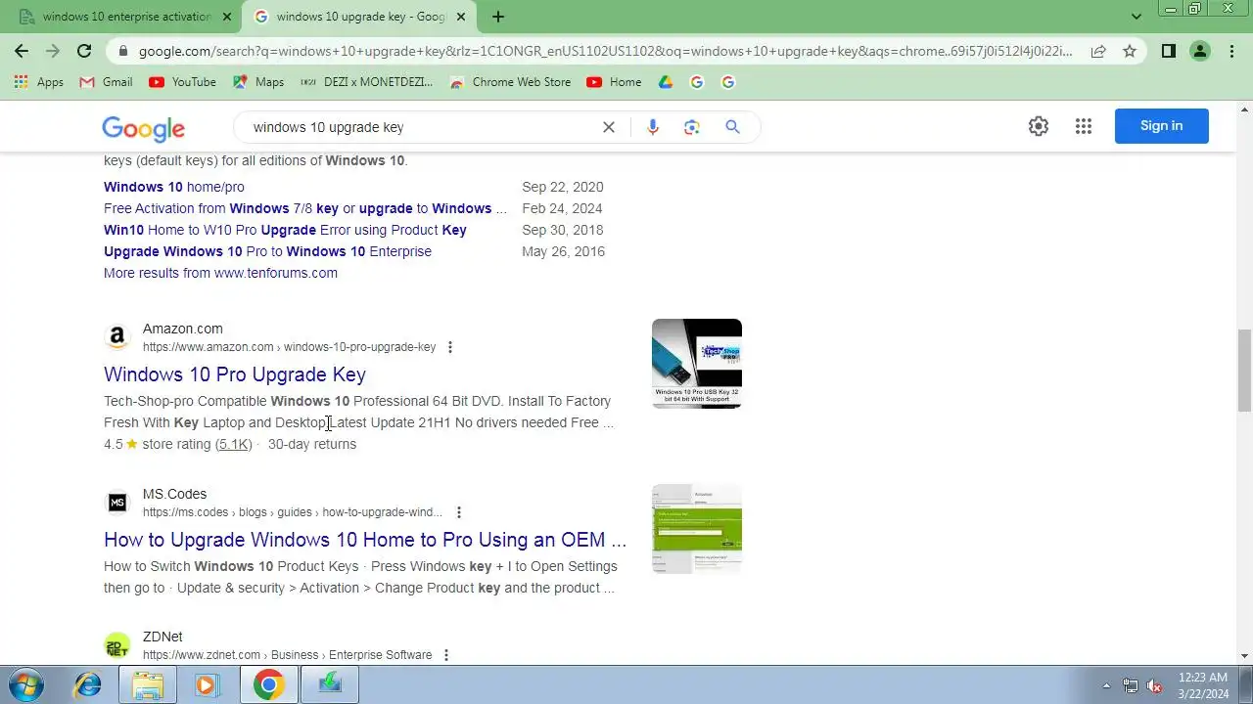Go back to the previous page
This screenshot has width=1253, height=704.
click(22, 51)
